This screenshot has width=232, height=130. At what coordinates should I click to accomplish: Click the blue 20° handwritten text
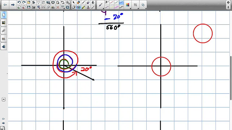[x=118, y=16]
